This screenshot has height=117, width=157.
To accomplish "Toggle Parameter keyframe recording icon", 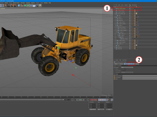I will click(106, 100).
